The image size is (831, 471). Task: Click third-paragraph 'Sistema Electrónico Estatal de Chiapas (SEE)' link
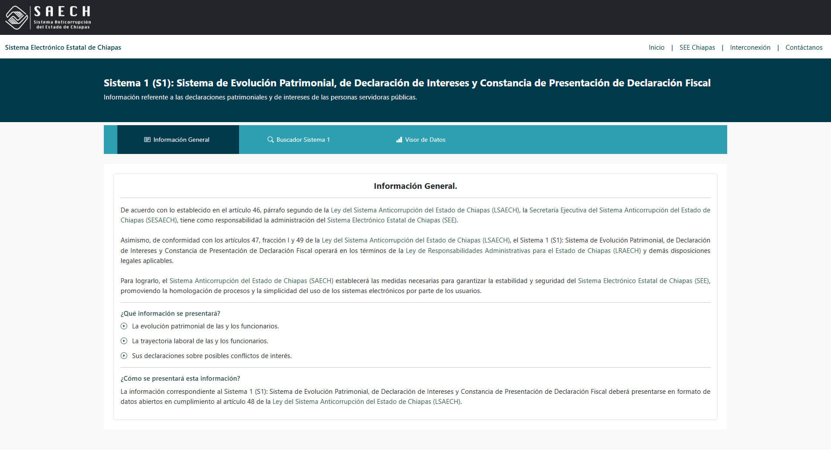click(x=643, y=281)
